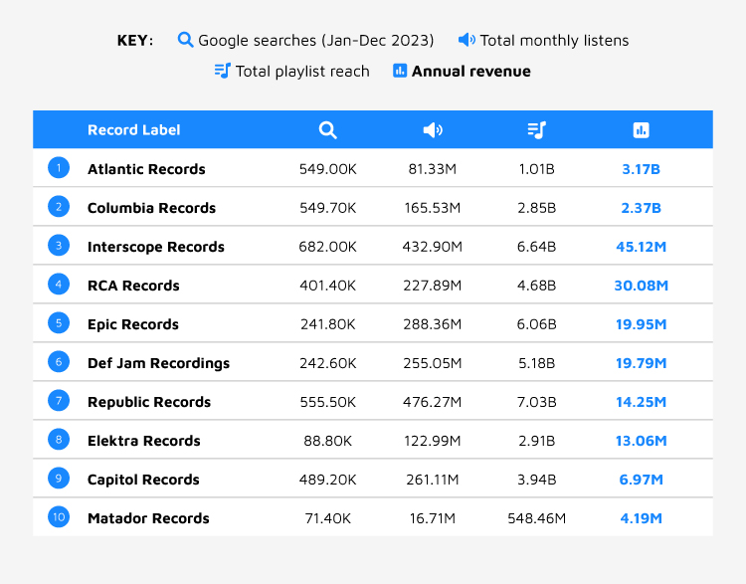
Task: Click rank badge 9 for Capitol Records
Action: pyautogui.click(x=59, y=478)
